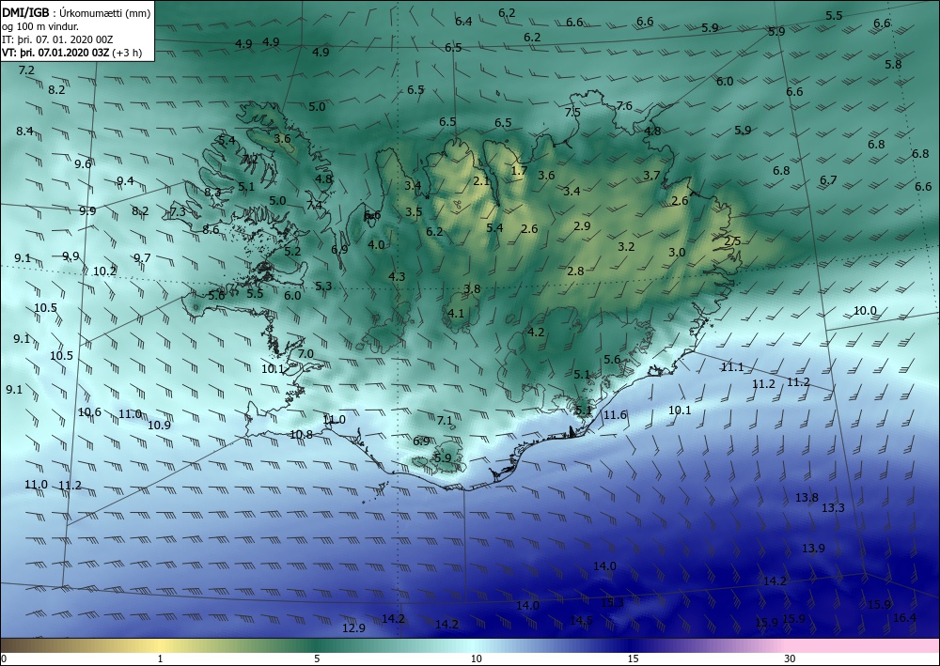Select the map value 7.4
This screenshot has width=940, height=666.
click(x=314, y=205)
